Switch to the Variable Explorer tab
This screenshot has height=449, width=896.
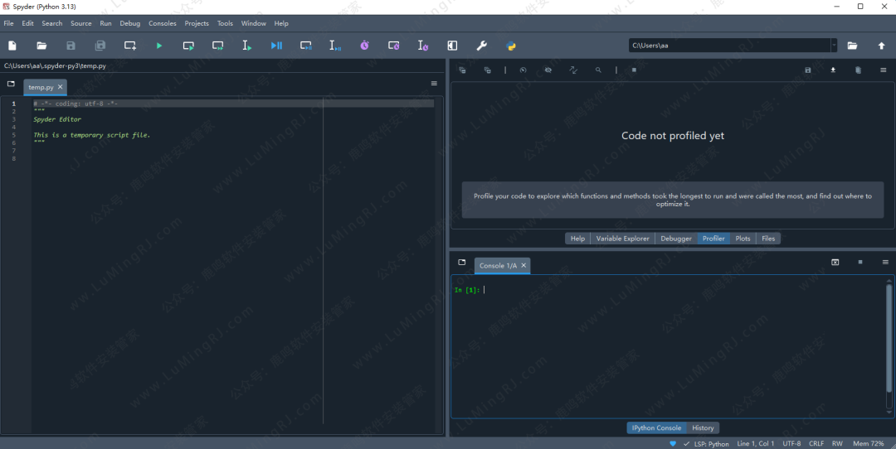pyautogui.click(x=622, y=239)
